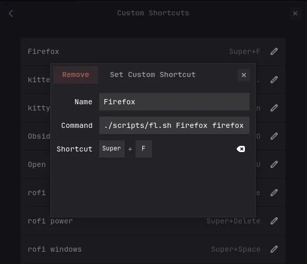Open edit pencil for Obsid entry

274,136
